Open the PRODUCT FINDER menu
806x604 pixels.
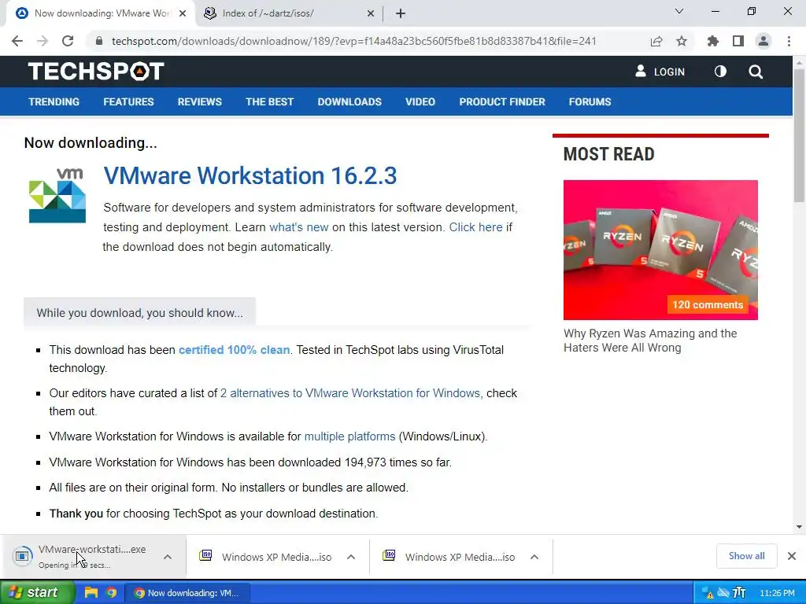502,101
